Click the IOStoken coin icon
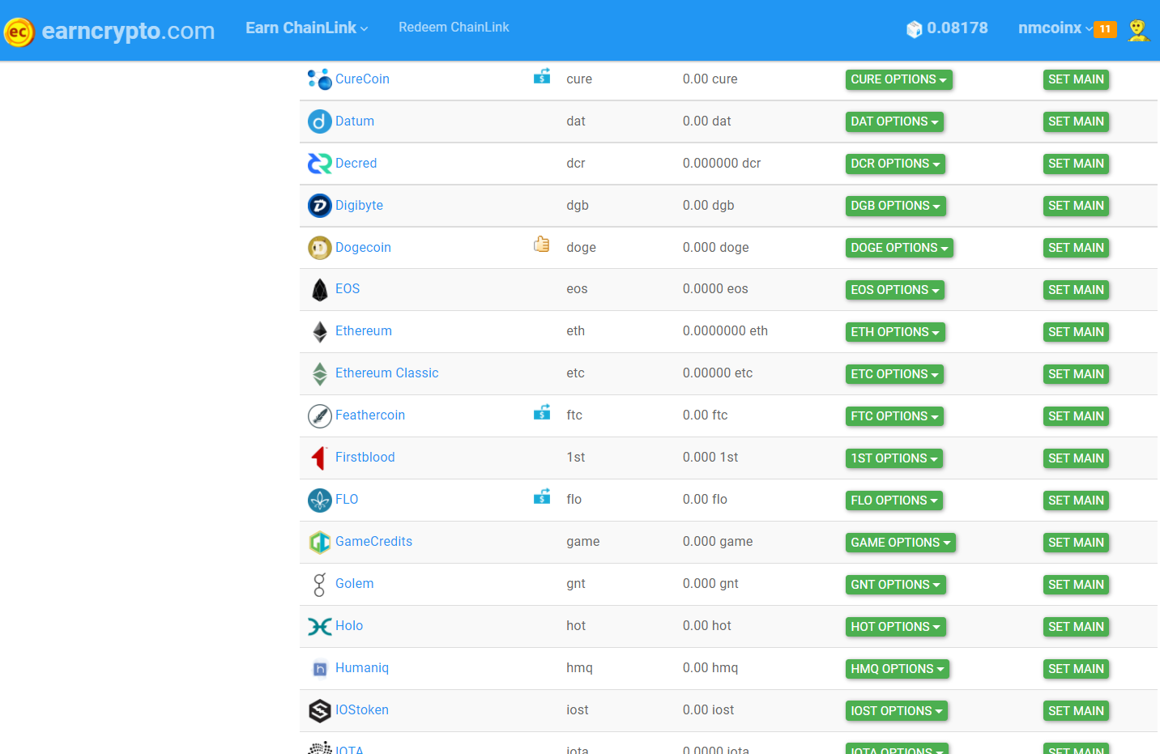Image resolution: width=1160 pixels, height=754 pixels. coord(320,711)
